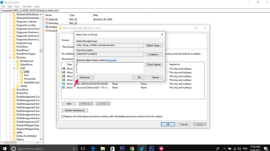Click the registry tree vertical scrollbar thumb

41,51
